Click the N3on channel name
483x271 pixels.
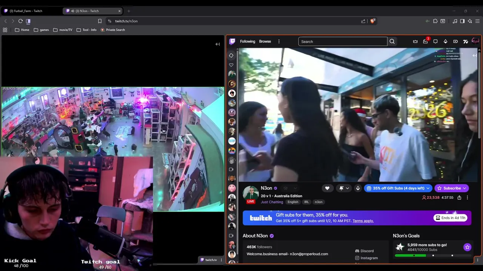pos(266,188)
